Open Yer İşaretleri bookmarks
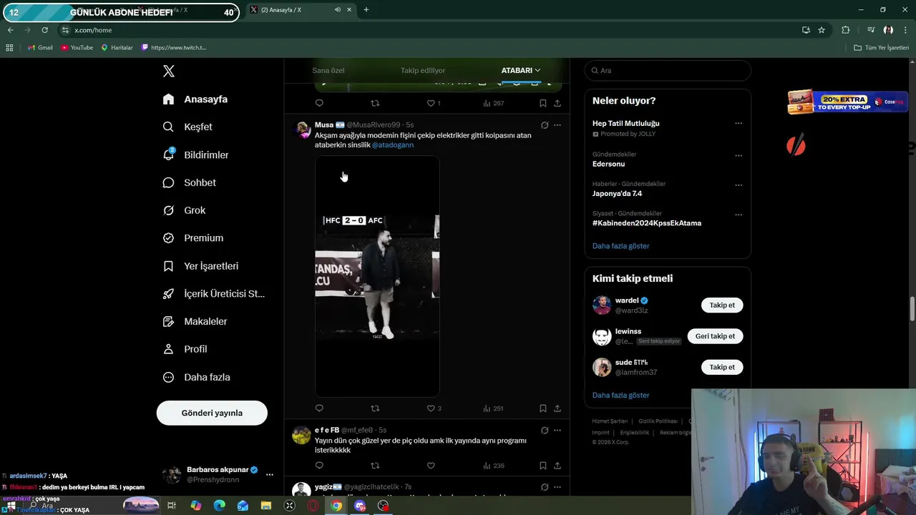The image size is (916, 515). click(200, 266)
